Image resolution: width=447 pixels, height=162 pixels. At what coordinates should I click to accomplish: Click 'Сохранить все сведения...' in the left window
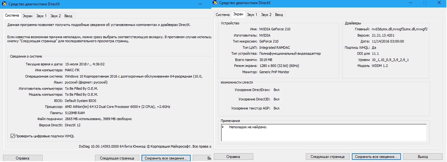[x=166, y=158]
